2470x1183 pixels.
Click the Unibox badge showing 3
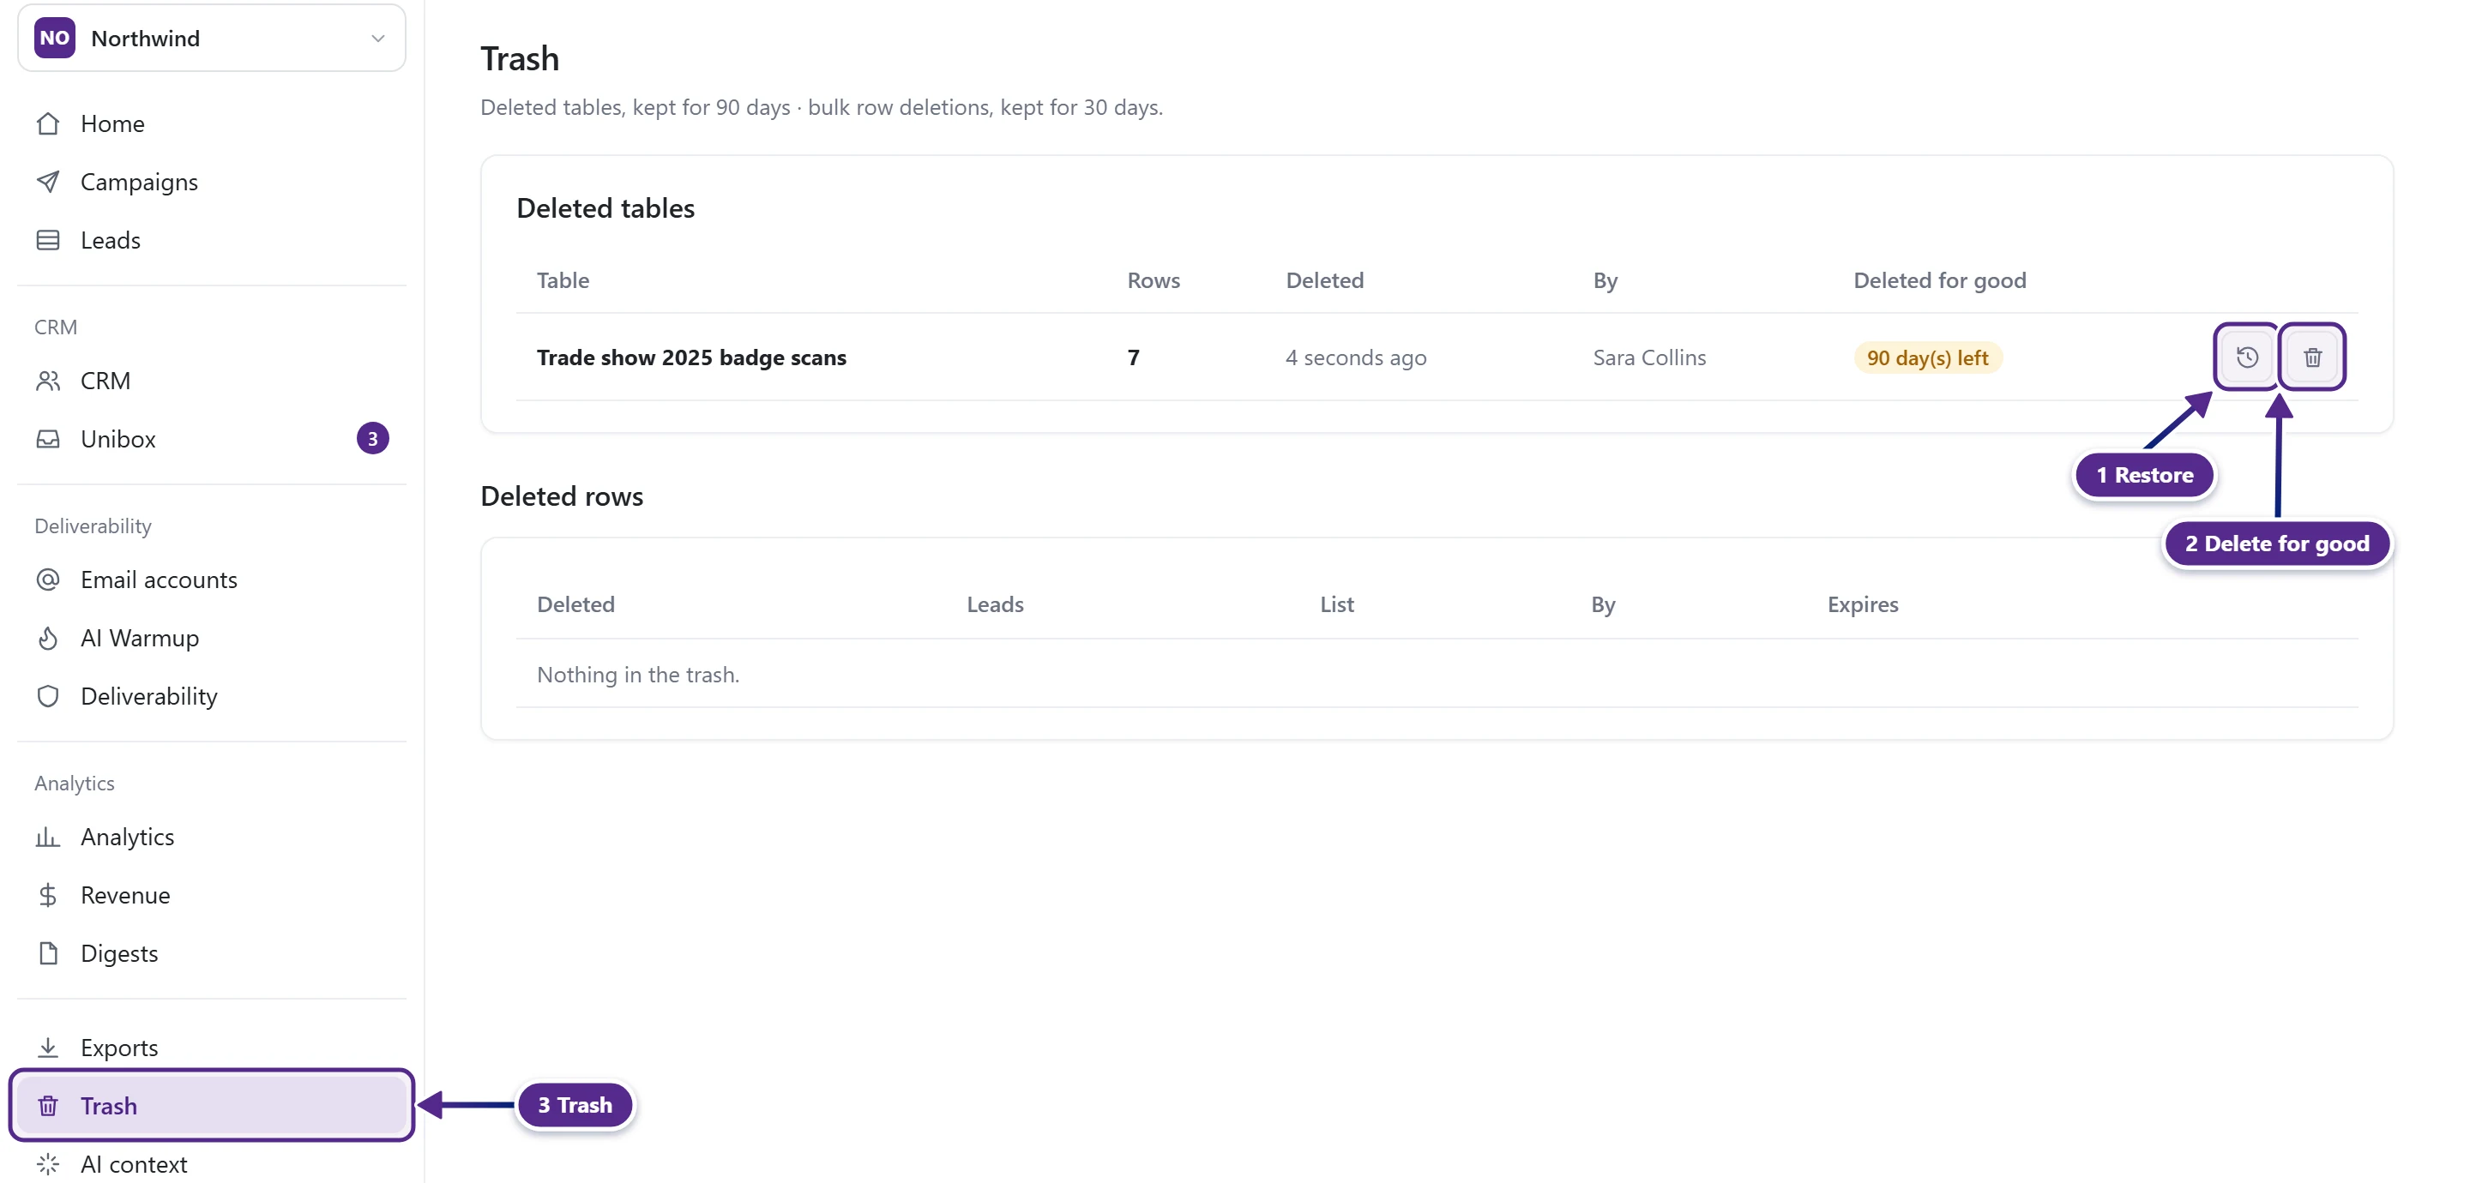[x=373, y=439]
